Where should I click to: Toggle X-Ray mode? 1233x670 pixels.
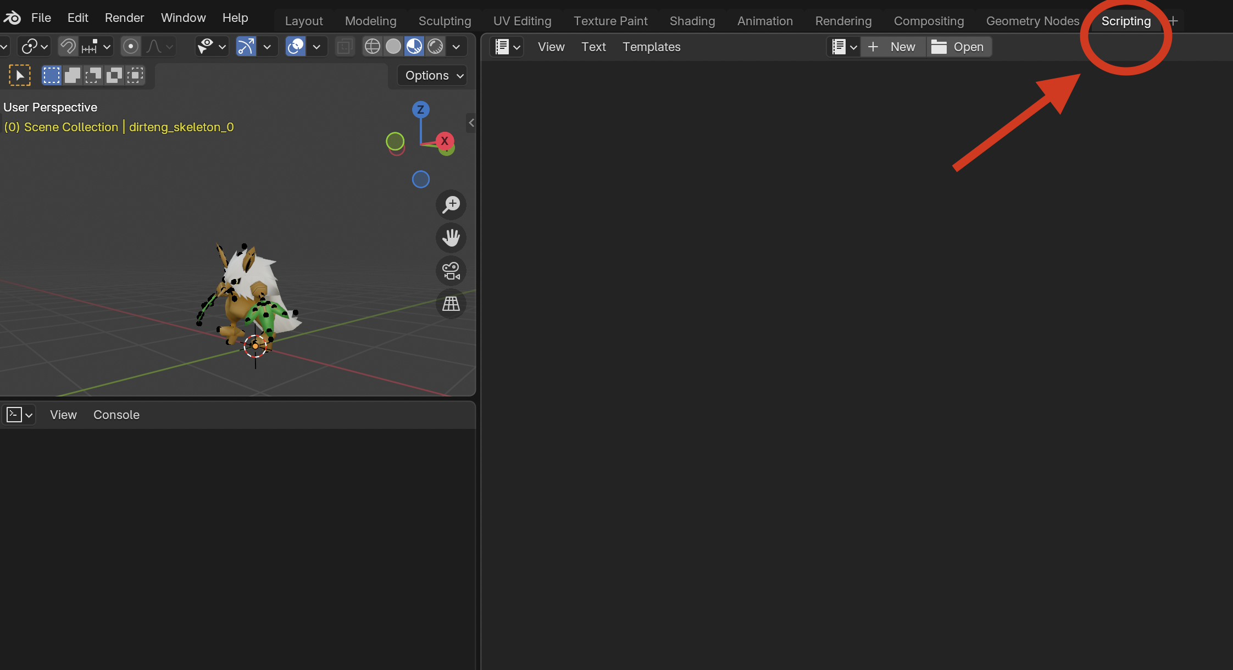(345, 47)
